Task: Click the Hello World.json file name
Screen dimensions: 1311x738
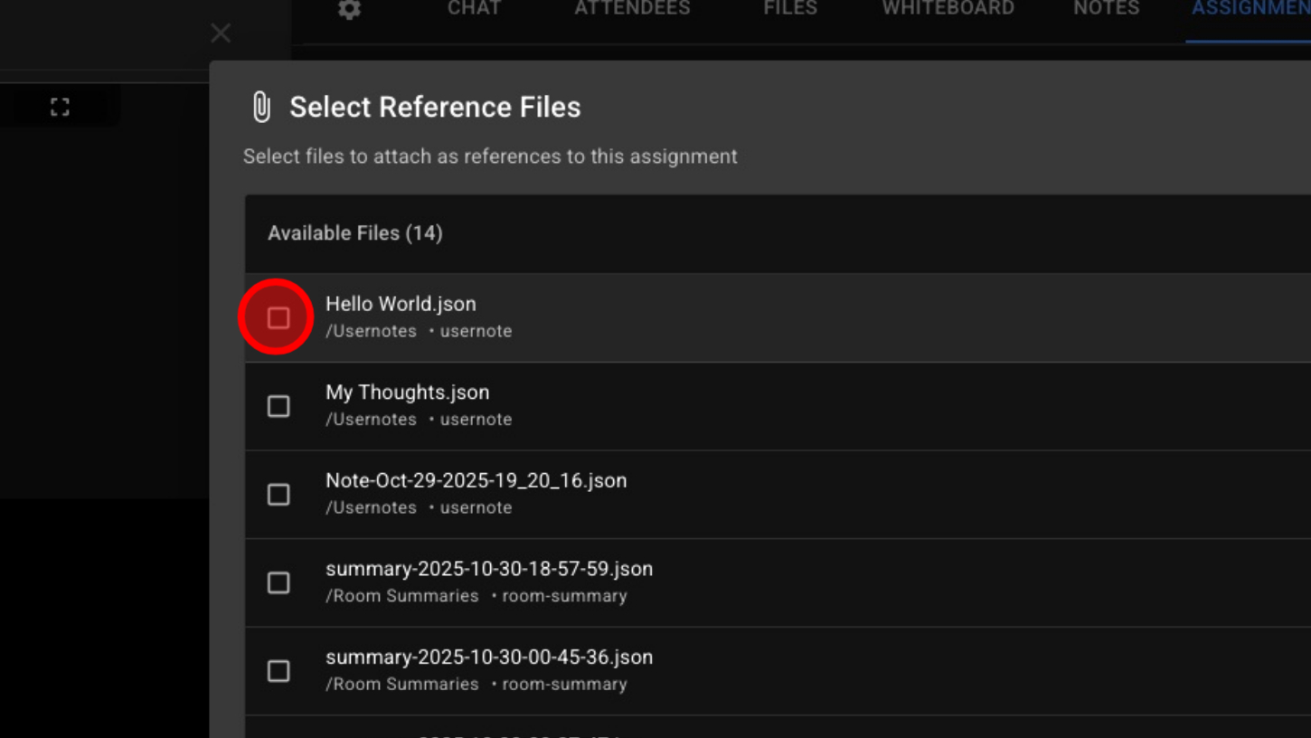Action: tap(401, 304)
